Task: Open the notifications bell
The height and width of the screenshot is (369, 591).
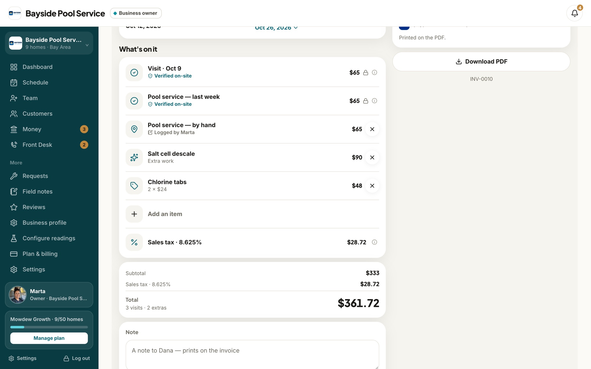Action: pyautogui.click(x=574, y=13)
